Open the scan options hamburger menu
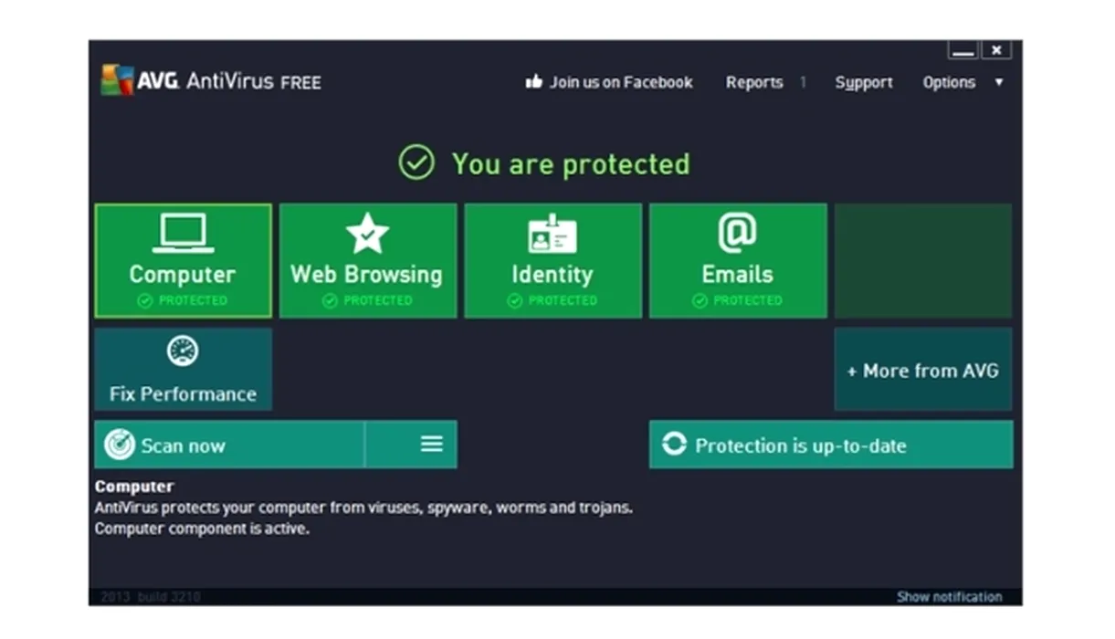Viewport: 1115px width, 639px height. [x=431, y=444]
